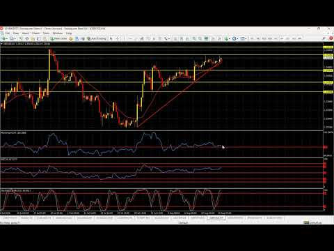This screenshot has width=334, height=251.
Task: Switch chart to Line Chart style
Action: pyautogui.click(x=187, y=38)
